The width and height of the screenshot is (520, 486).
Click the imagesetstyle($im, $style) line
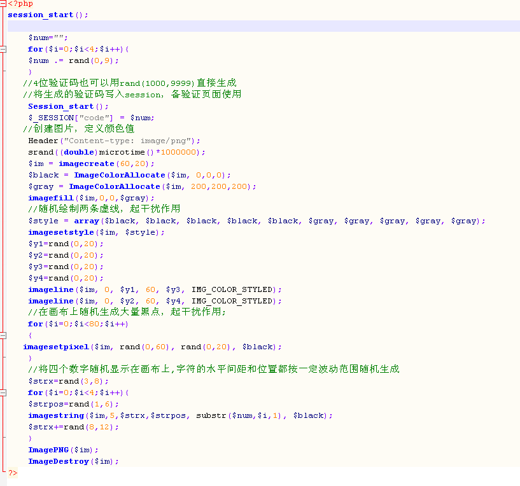tap(96, 232)
